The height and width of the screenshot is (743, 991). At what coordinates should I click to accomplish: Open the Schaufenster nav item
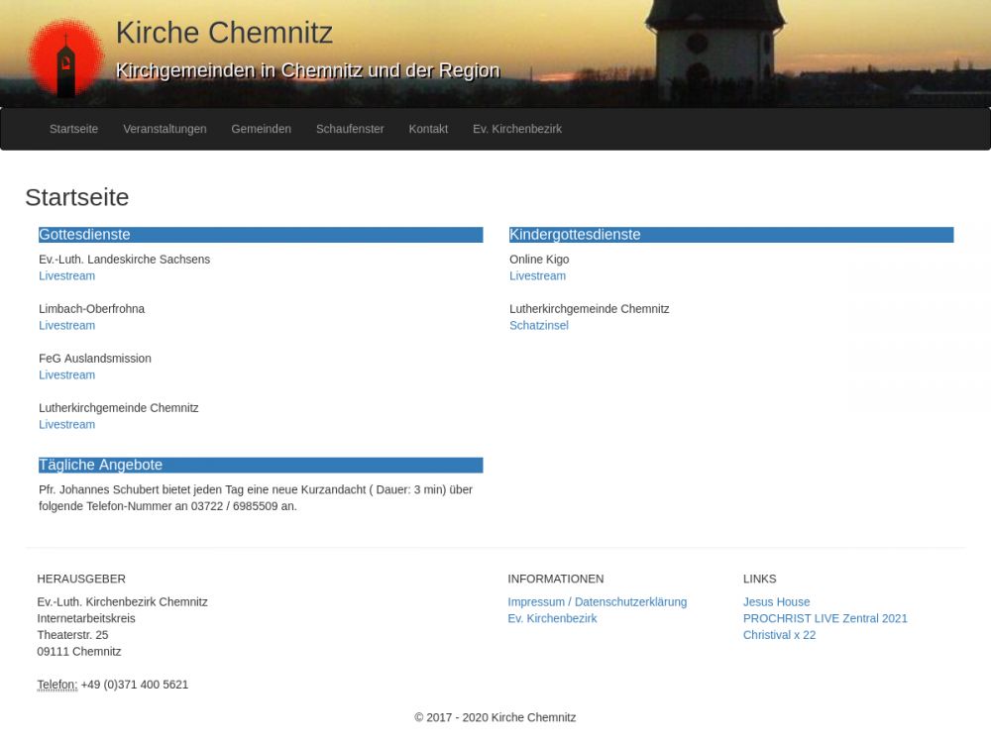click(350, 129)
